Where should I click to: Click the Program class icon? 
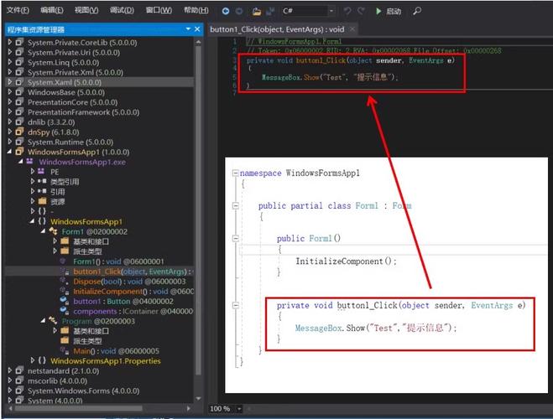(53, 321)
